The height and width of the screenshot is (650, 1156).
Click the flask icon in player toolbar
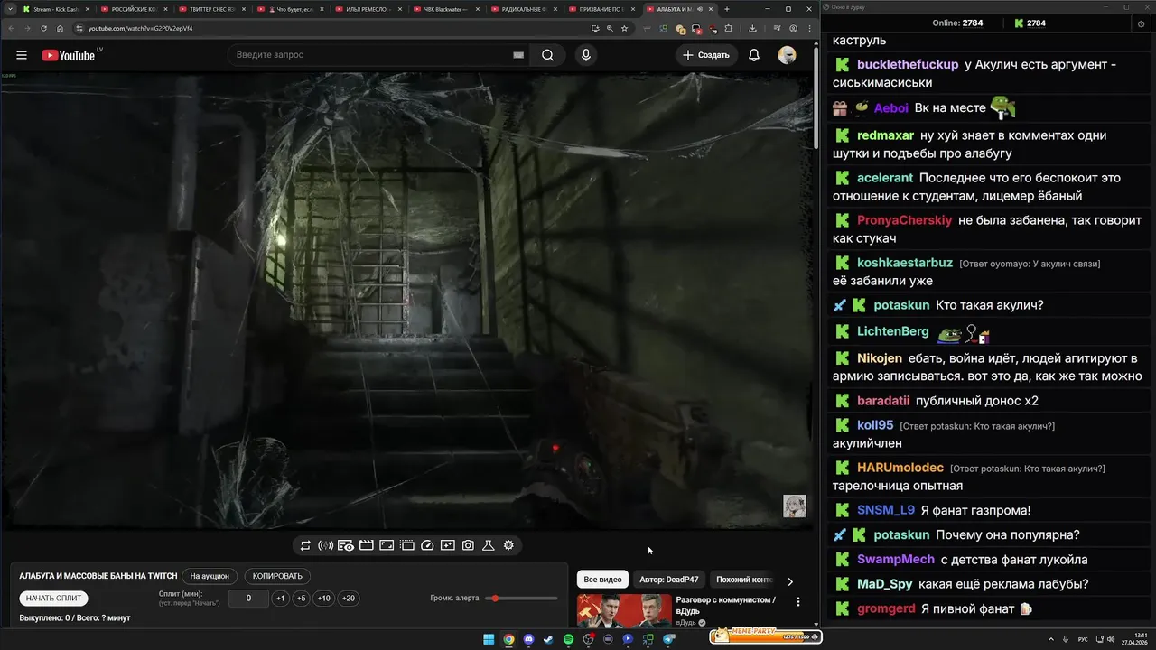click(488, 545)
